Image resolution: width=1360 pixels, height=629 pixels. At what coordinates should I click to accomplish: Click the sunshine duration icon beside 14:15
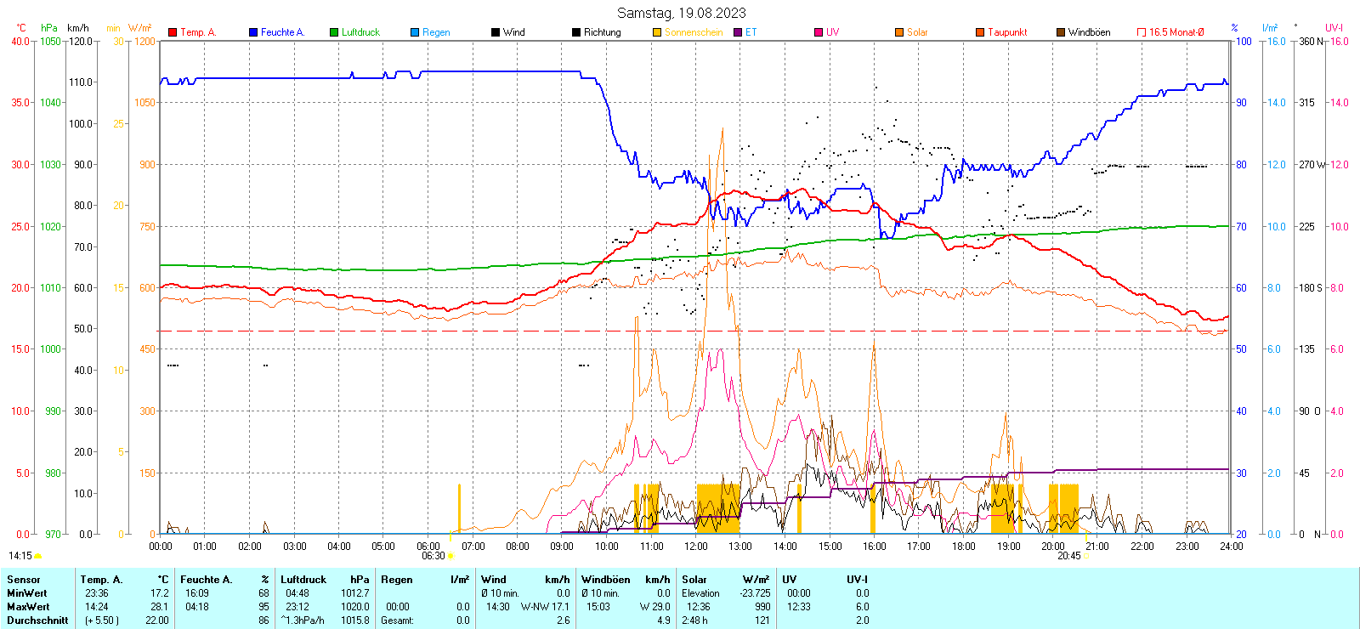pos(38,556)
